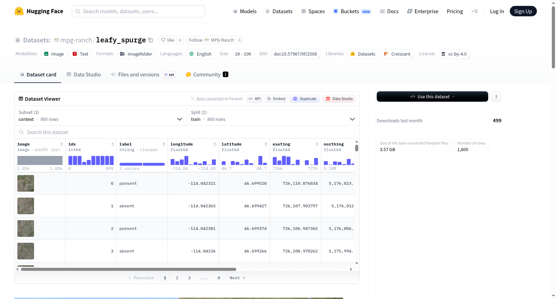556x299 pixels.
Task: Go to page 2 of the table
Action: pyautogui.click(x=177, y=278)
